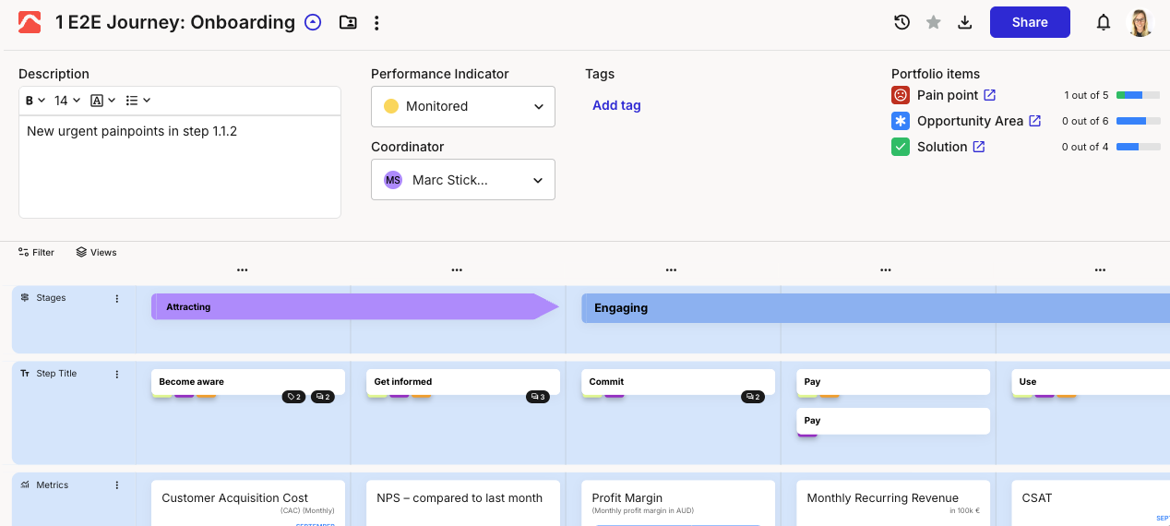This screenshot has width=1170, height=526.
Task: Open the Opportunity Area external link
Action: tap(1035, 121)
